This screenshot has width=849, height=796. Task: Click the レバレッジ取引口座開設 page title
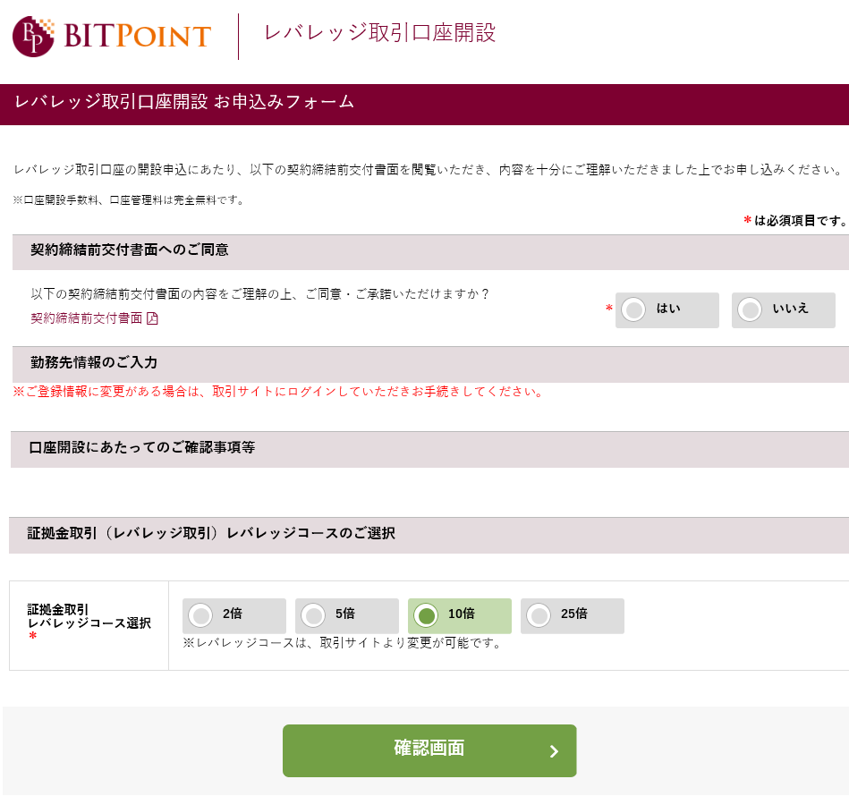pyautogui.click(x=379, y=33)
